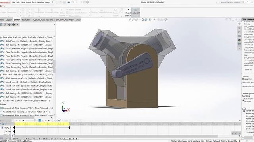Screen dimensions: 254x142
Task: Open the CAM tab
Action: 78,20
